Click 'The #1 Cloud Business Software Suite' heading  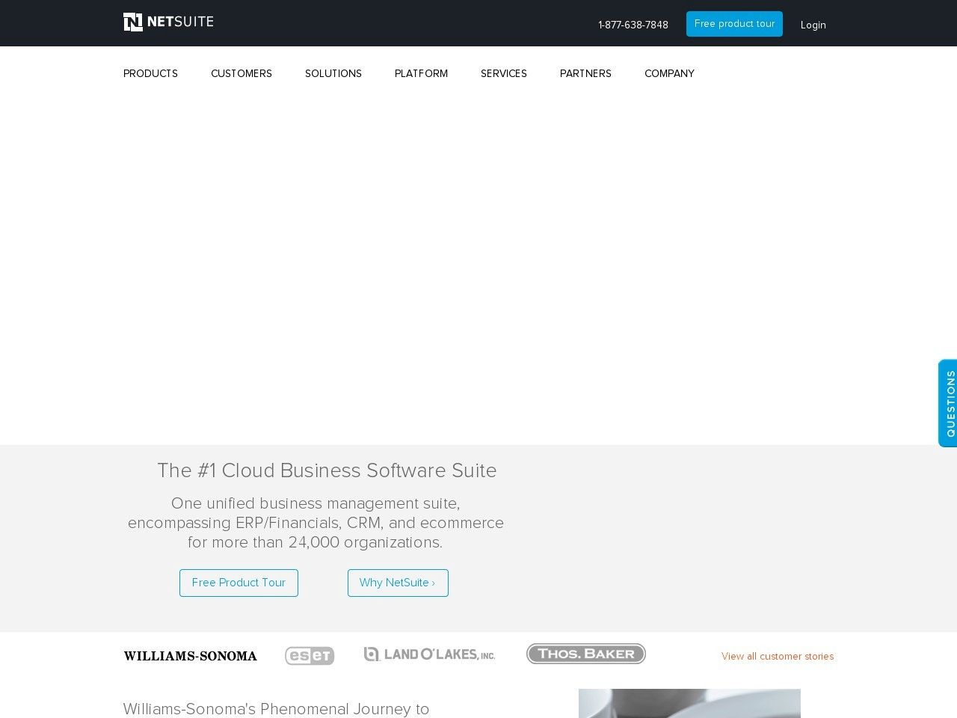(327, 470)
